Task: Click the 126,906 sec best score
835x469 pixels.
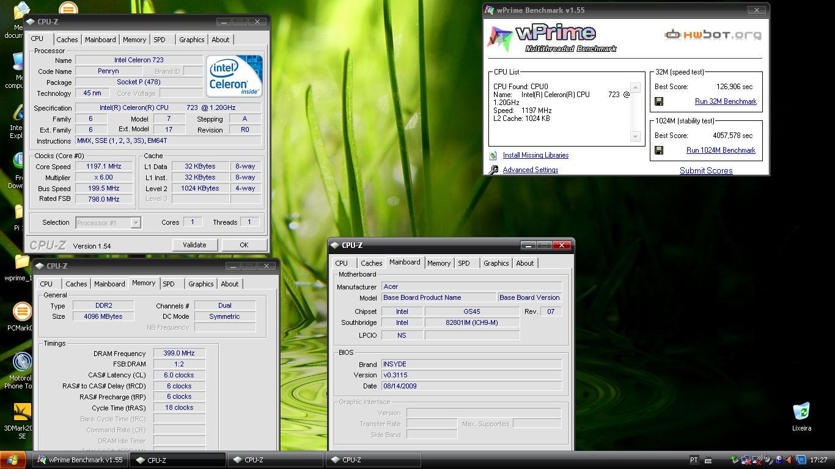Action: pyautogui.click(x=734, y=87)
